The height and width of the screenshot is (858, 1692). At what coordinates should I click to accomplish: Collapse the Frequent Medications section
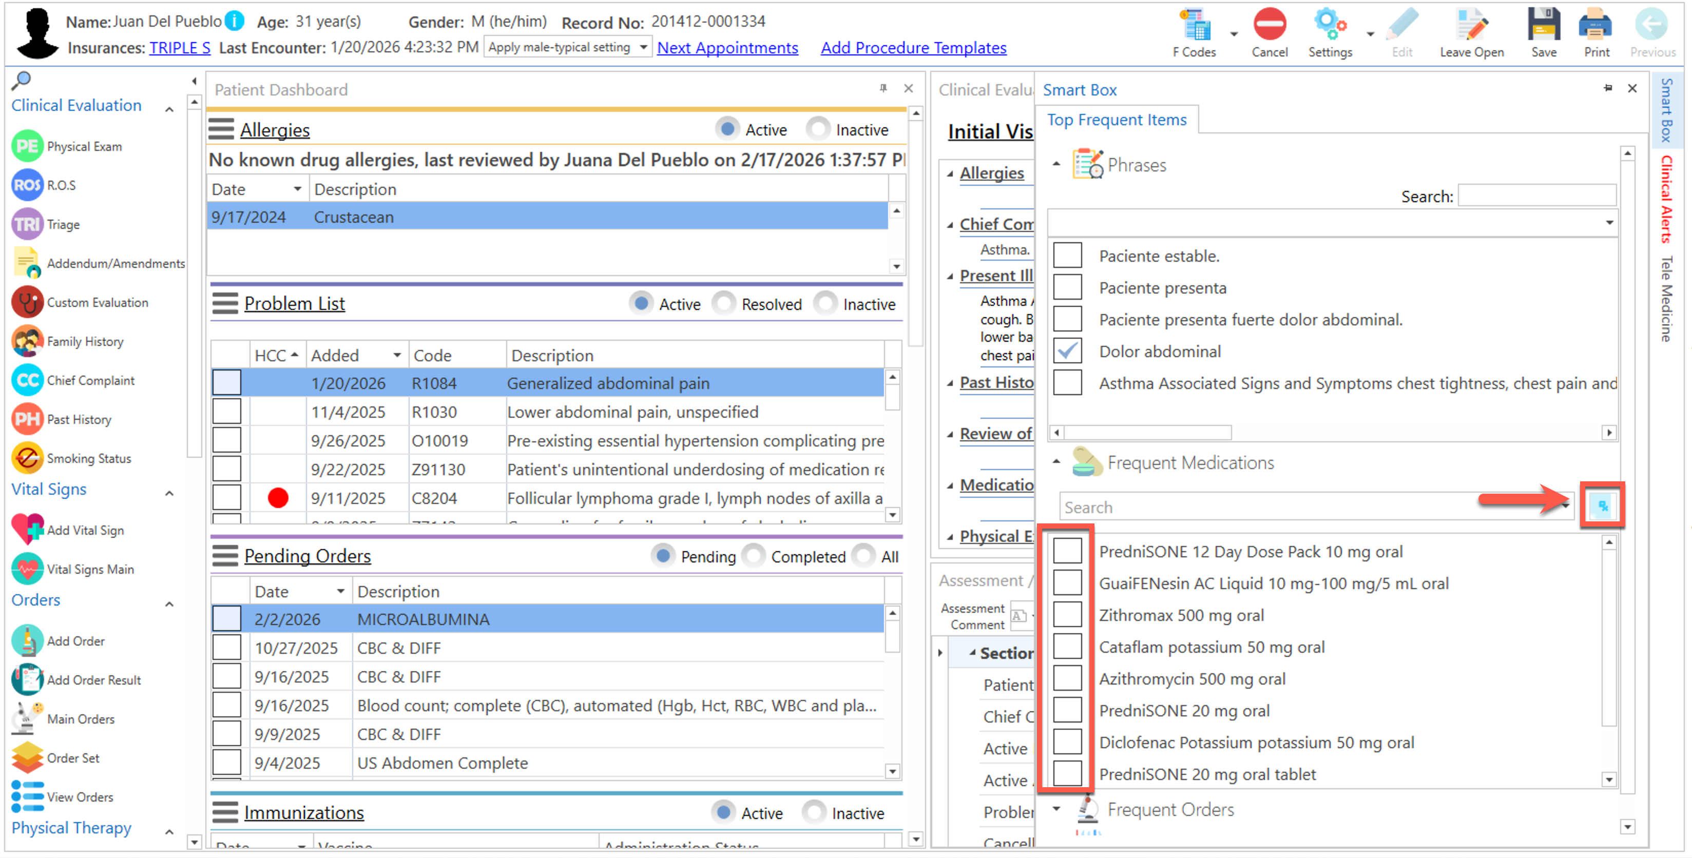(x=1056, y=462)
